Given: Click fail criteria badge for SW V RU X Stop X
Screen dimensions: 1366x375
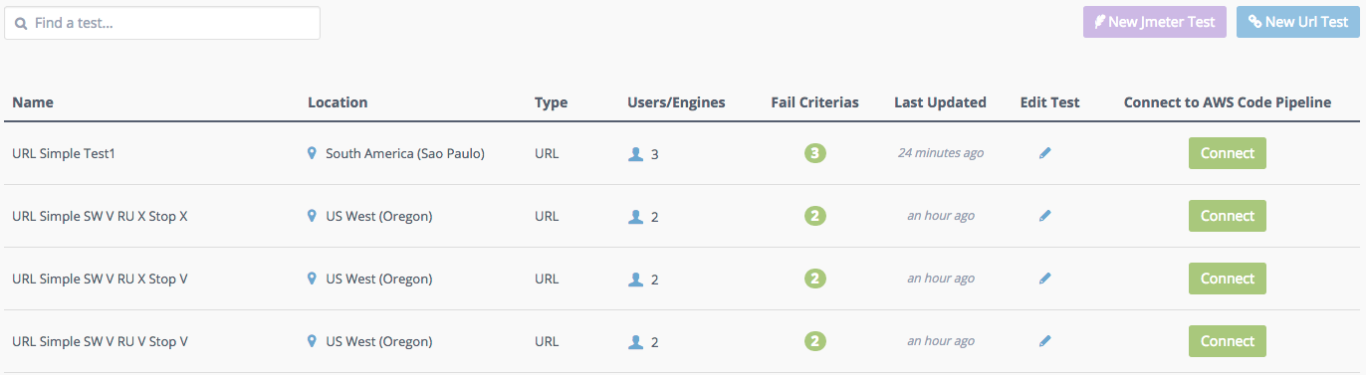Looking at the screenshot, I should 815,216.
